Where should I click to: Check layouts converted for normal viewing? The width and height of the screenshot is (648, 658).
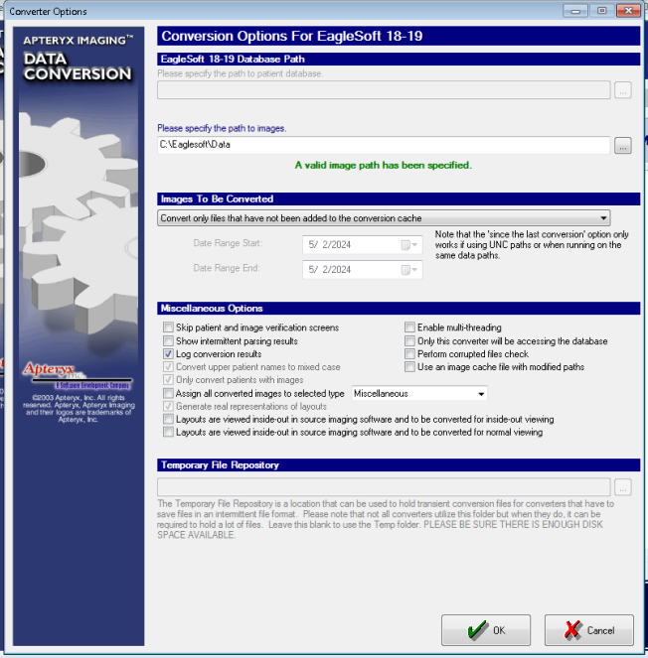pyautogui.click(x=168, y=432)
